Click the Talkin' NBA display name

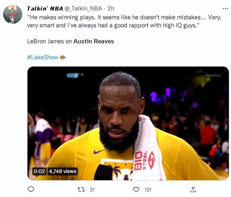coord(45,8)
